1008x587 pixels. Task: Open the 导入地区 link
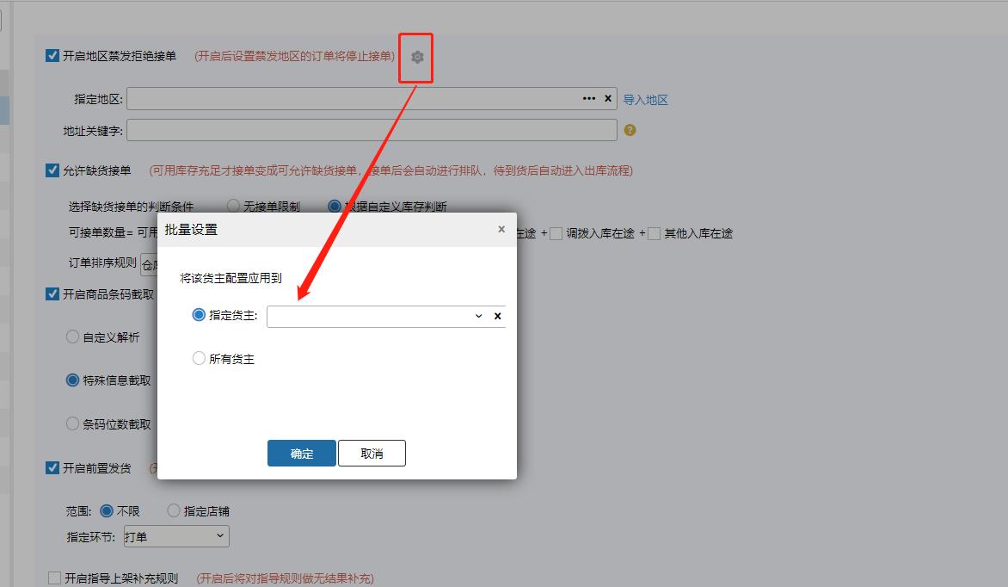click(646, 99)
